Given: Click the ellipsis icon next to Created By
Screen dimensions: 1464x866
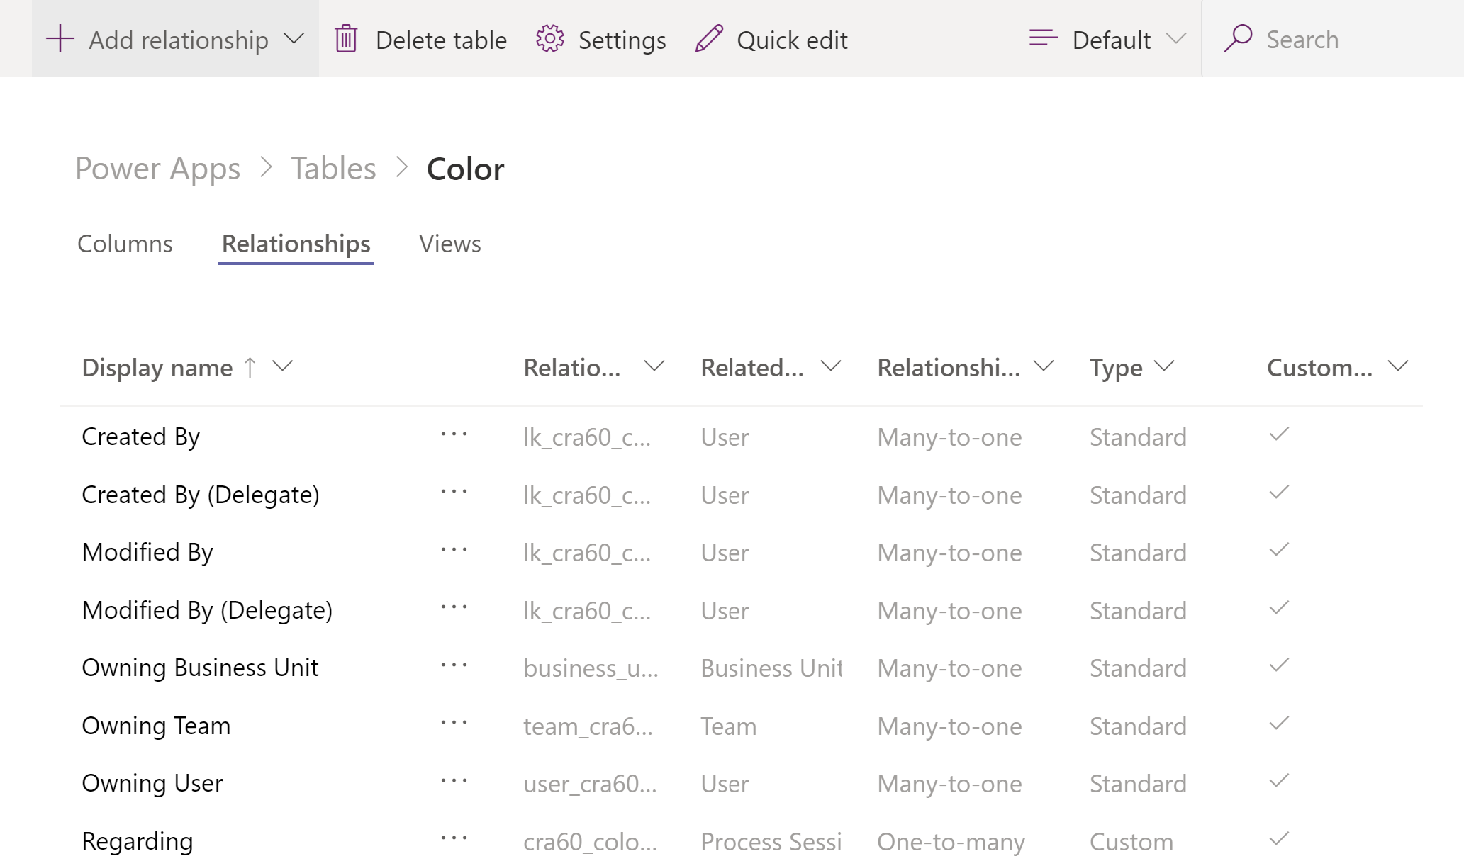Looking at the screenshot, I should [454, 434].
